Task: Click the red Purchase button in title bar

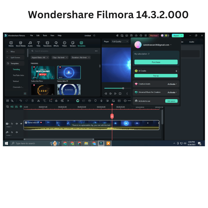Action: tap(154, 35)
